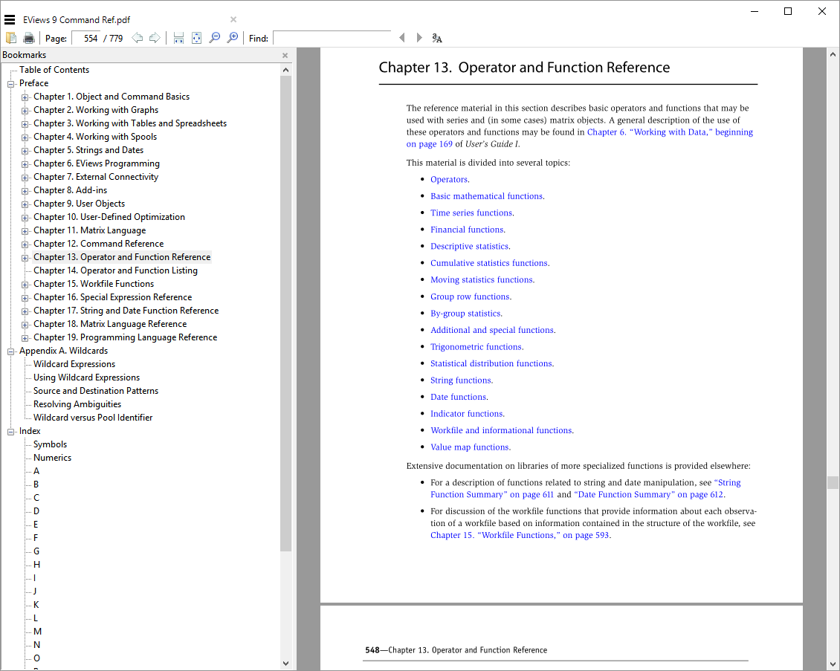
Task: Toggle the Match Case find option
Action: click(437, 38)
